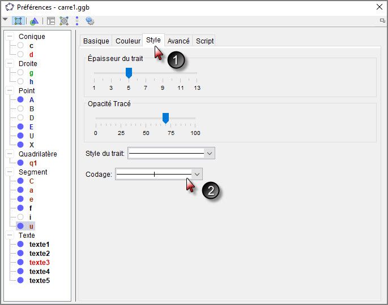The image size is (388, 305).
Task: Collapse the Segment tree group
Action: tap(10, 172)
